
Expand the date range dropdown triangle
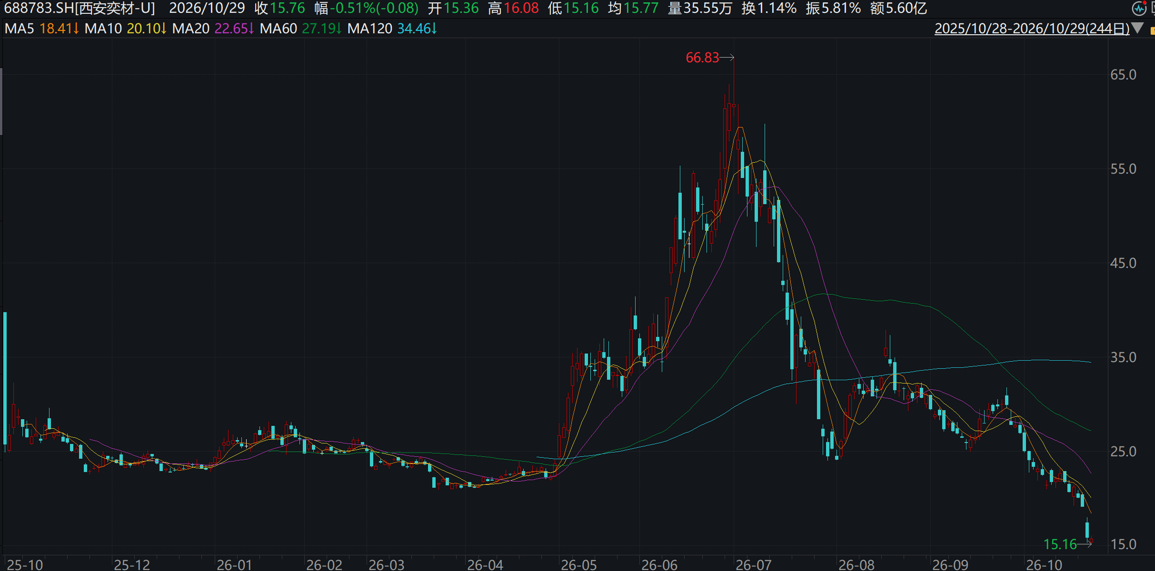(x=1137, y=29)
